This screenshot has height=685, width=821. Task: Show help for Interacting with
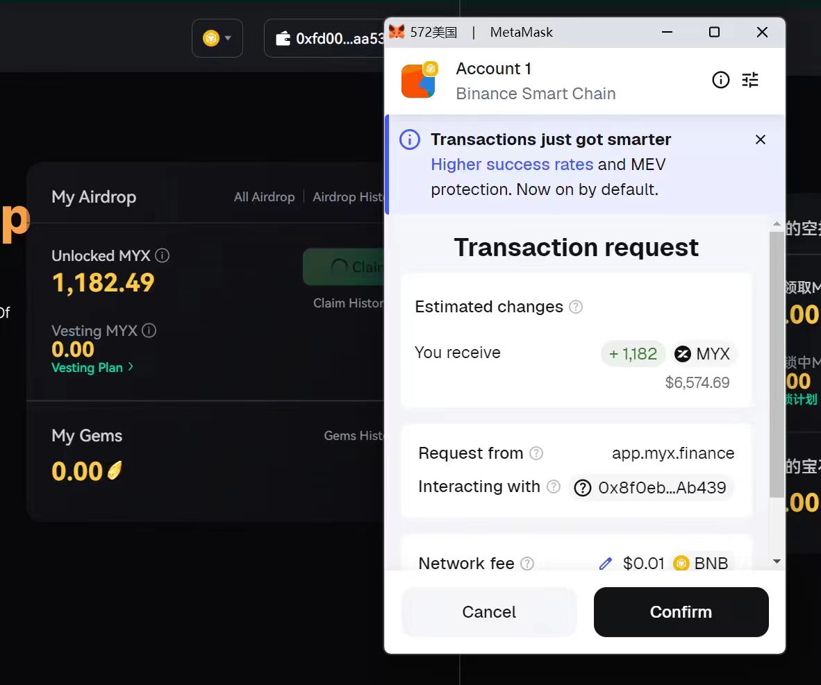click(x=554, y=487)
